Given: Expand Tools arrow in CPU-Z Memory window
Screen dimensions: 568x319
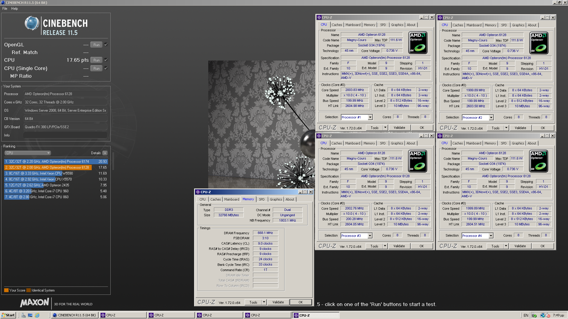Looking at the screenshot, I should (x=264, y=302).
